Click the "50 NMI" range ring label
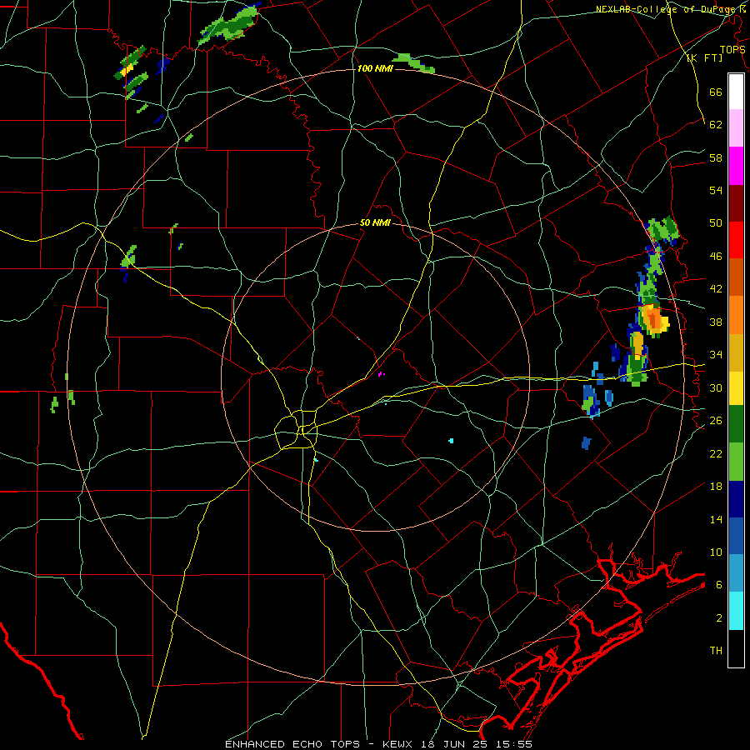The width and height of the screenshot is (750, 750). [x=375, y=222]
